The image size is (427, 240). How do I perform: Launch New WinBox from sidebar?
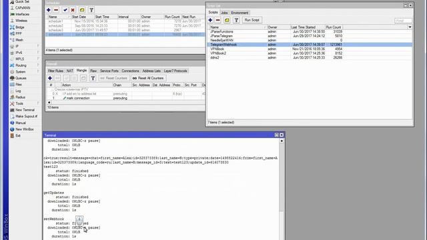tap(25, 129)
